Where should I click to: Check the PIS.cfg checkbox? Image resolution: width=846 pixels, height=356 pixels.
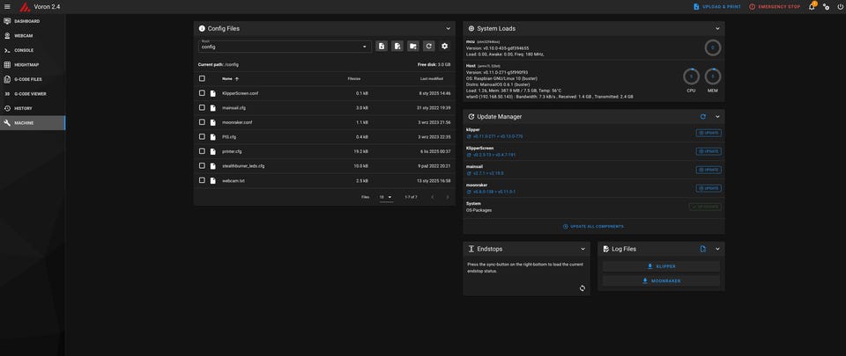click(202, 136)
